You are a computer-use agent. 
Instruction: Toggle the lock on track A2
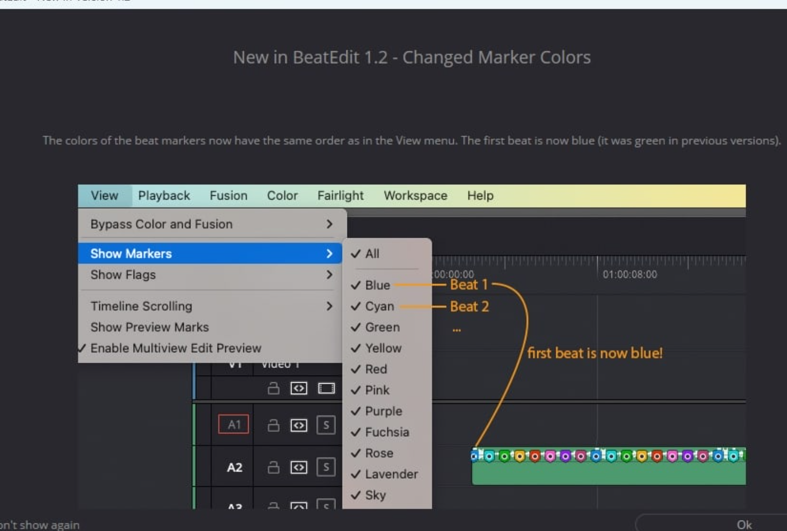273,467
